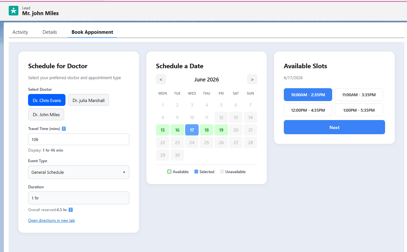Open the Book Appointment tab
The height and width of the screenshot is (252, 407).
92,32
